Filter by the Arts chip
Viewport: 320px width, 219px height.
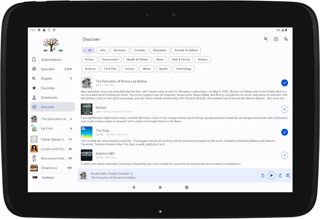(x=103, y=50)
